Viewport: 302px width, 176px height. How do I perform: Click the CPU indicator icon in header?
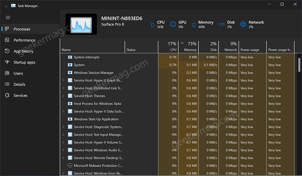pyautogui.click(x=153, y=25)
